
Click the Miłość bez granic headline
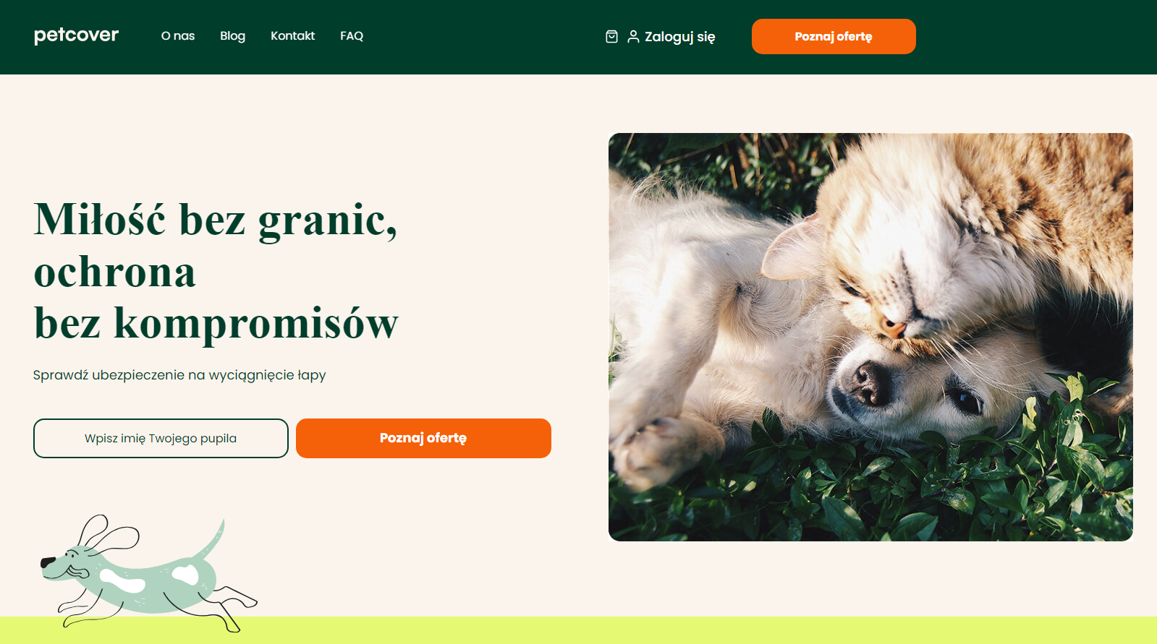coord(216,271)
